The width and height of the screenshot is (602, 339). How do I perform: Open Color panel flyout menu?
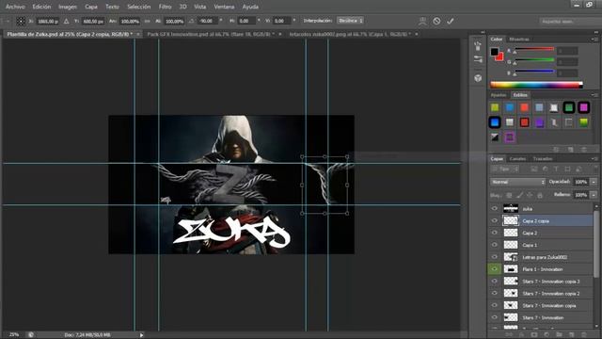(x=594, y=40)
